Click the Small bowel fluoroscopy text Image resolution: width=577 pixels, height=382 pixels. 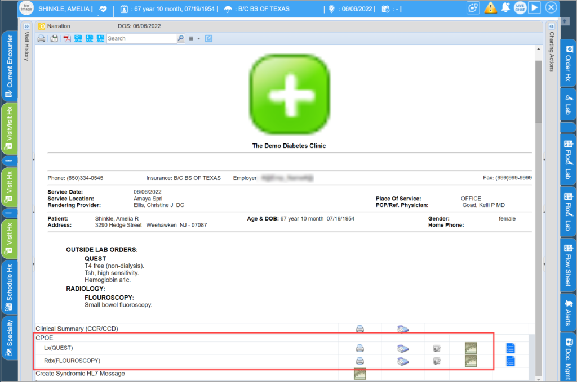pyautogui.click(x=118, y=305)
